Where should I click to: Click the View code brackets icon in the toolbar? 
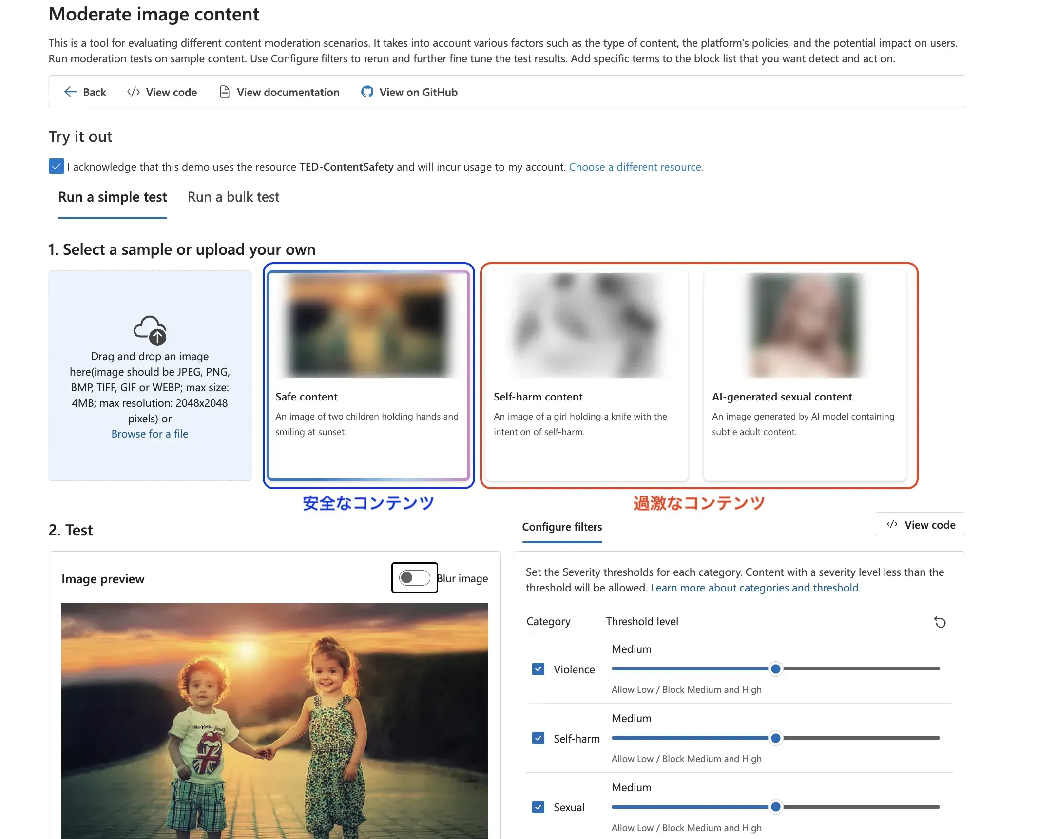(133, 92)
